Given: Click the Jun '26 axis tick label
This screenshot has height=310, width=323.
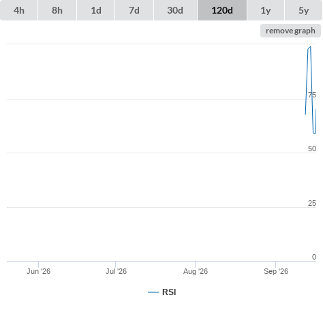Looking at the screenshot, I should 38,271.
